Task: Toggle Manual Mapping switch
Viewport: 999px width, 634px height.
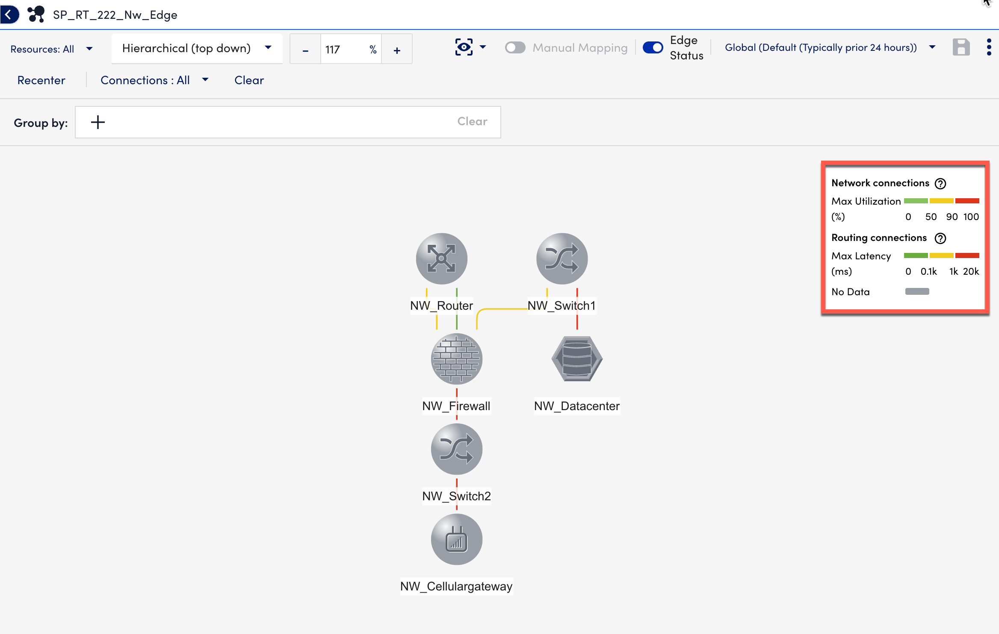Action: pyautogui.click(x=515, y=47)
